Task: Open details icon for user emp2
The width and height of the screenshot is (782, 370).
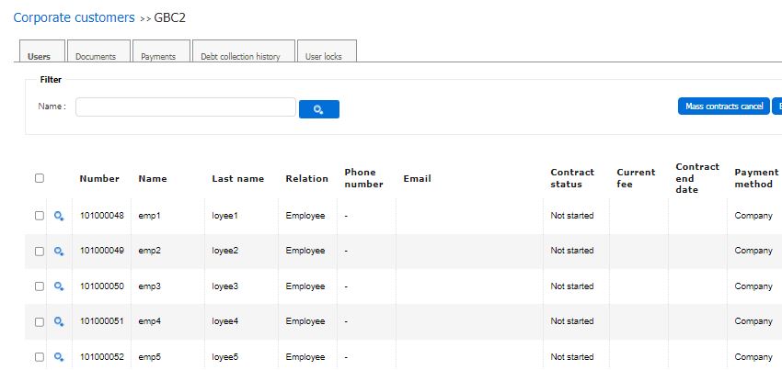Action: point(59,251)
